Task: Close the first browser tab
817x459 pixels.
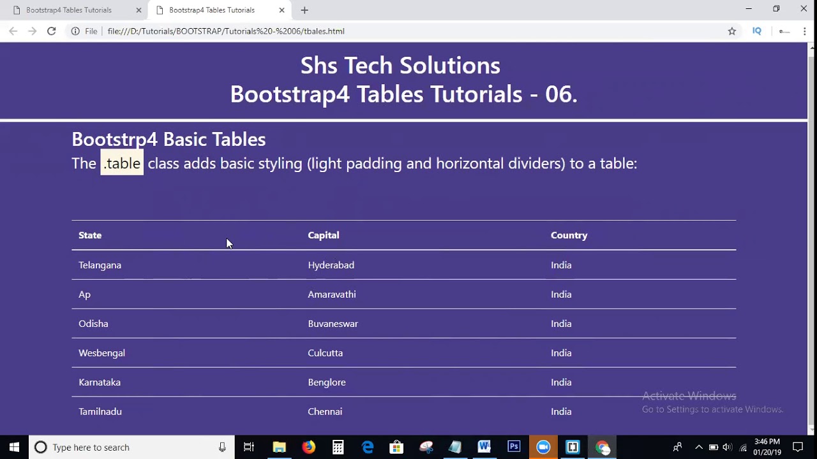Action: point(139,10)
